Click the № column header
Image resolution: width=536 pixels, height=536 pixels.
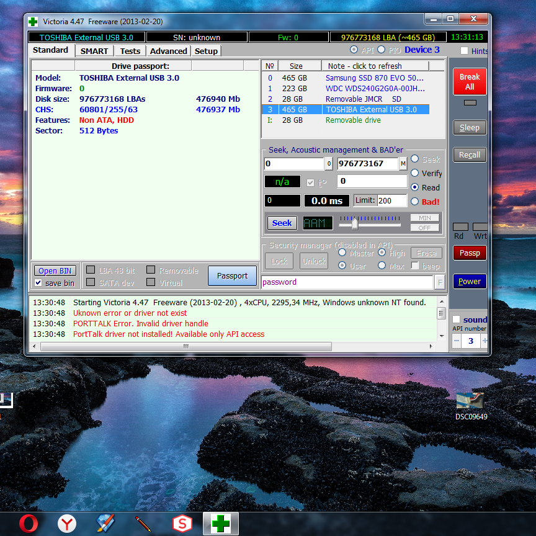270,66
